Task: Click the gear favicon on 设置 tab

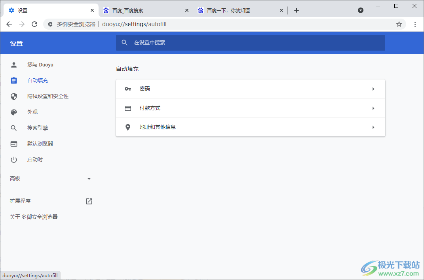Action: tap(11, 10)
